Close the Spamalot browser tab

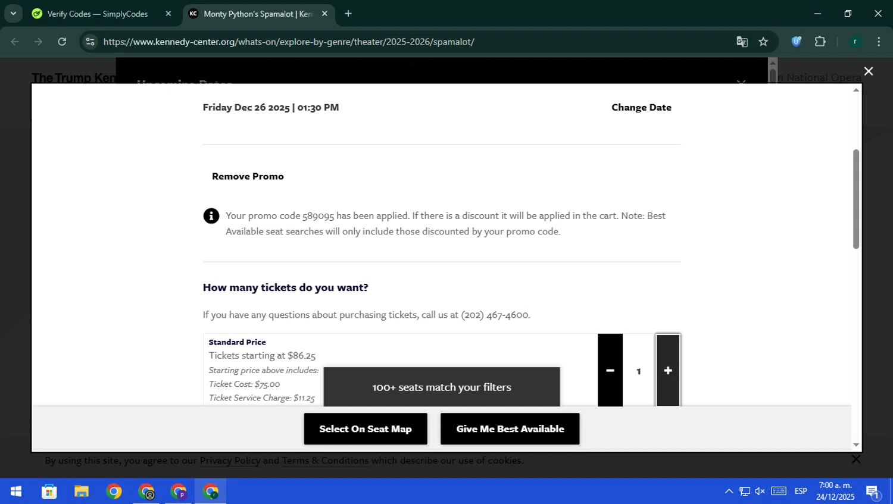click(x=324, y=14)
